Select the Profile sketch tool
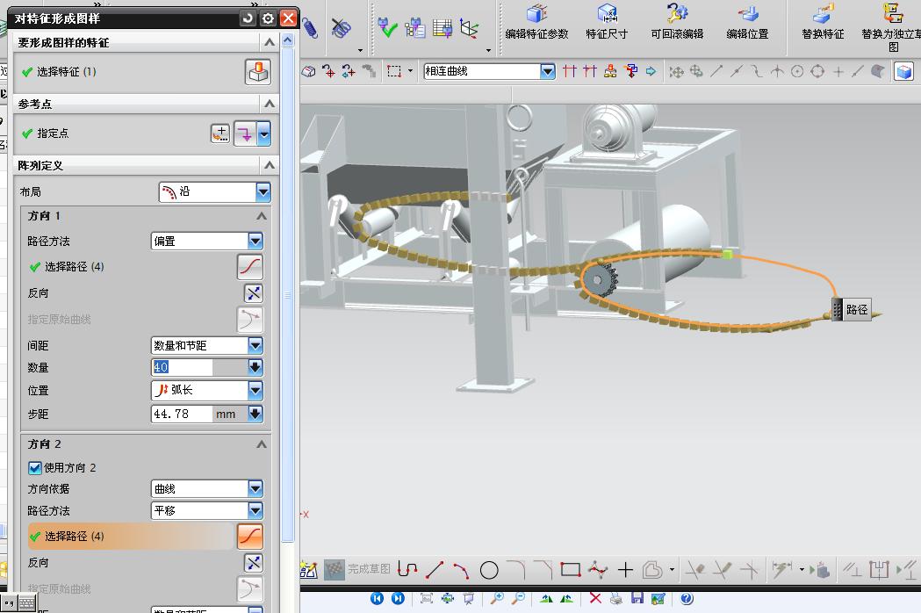Viewport: 921px width, 613px height. [407, 569]
